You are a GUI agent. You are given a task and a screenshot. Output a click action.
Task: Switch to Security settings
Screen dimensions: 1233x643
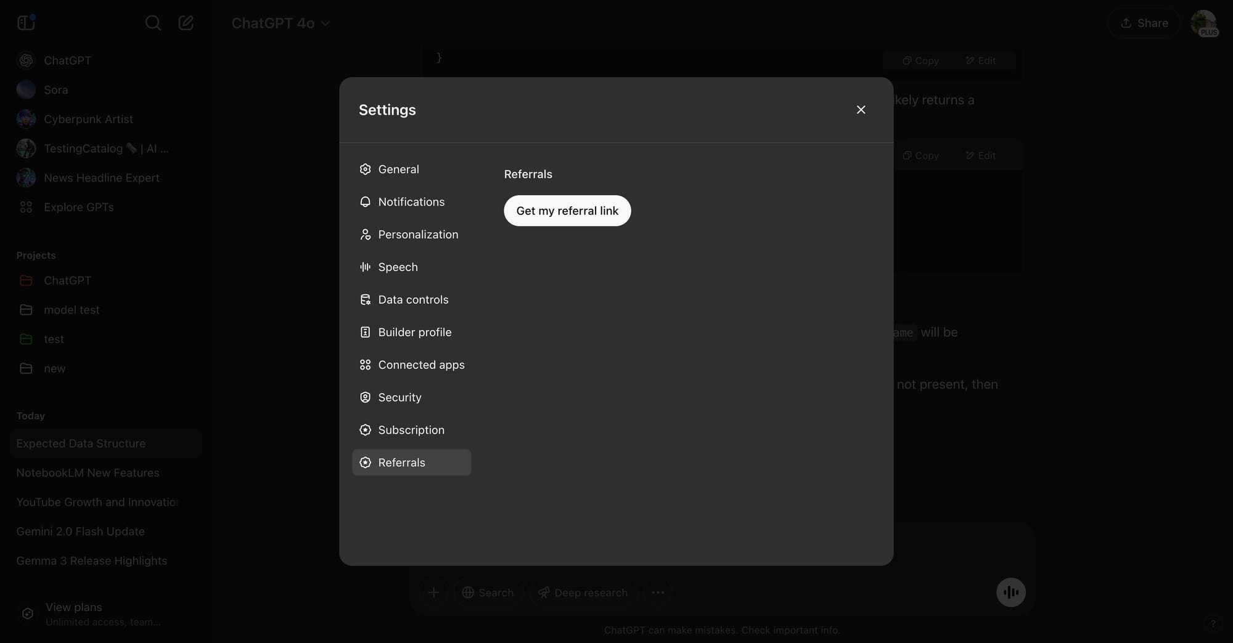coord(411,398)
